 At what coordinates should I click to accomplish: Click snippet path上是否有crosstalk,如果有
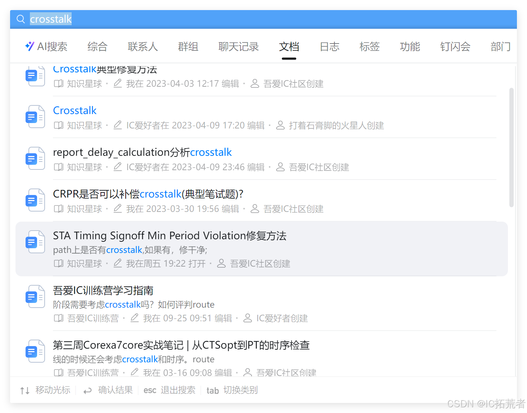[x=130, y=250]
